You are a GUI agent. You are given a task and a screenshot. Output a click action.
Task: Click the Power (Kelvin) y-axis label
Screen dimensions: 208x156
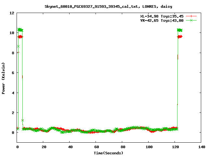click(x=3, y=78)
